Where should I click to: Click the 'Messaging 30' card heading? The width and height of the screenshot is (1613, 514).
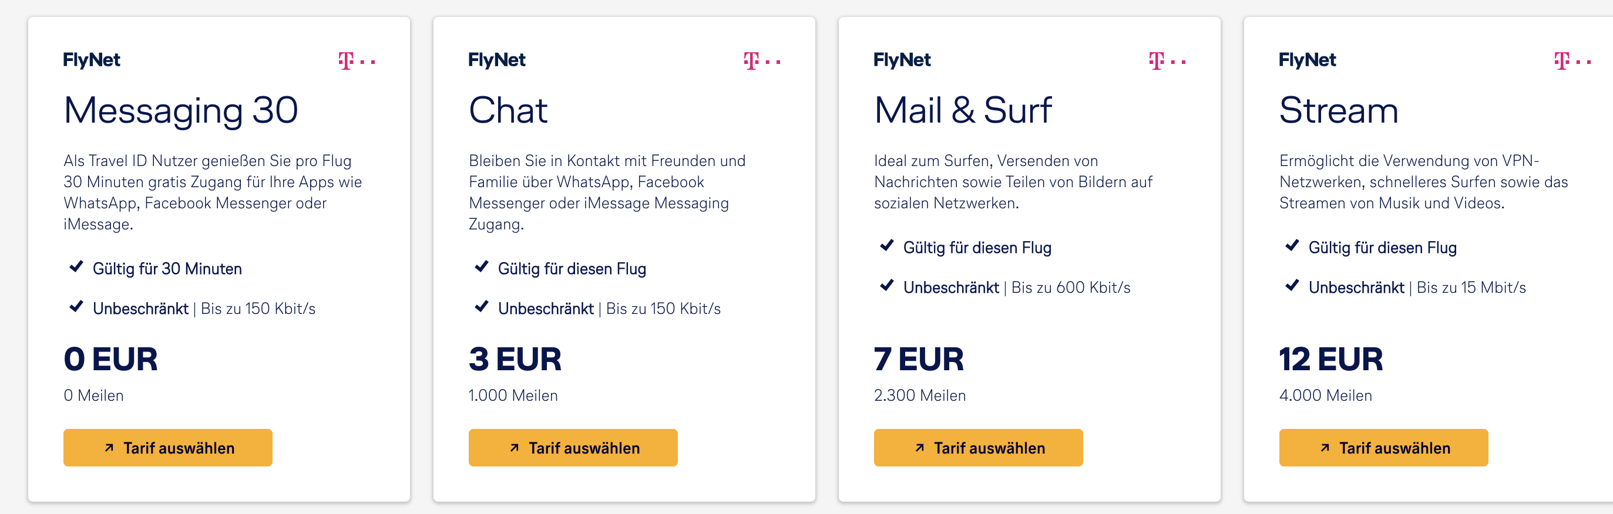click(180, 111)
